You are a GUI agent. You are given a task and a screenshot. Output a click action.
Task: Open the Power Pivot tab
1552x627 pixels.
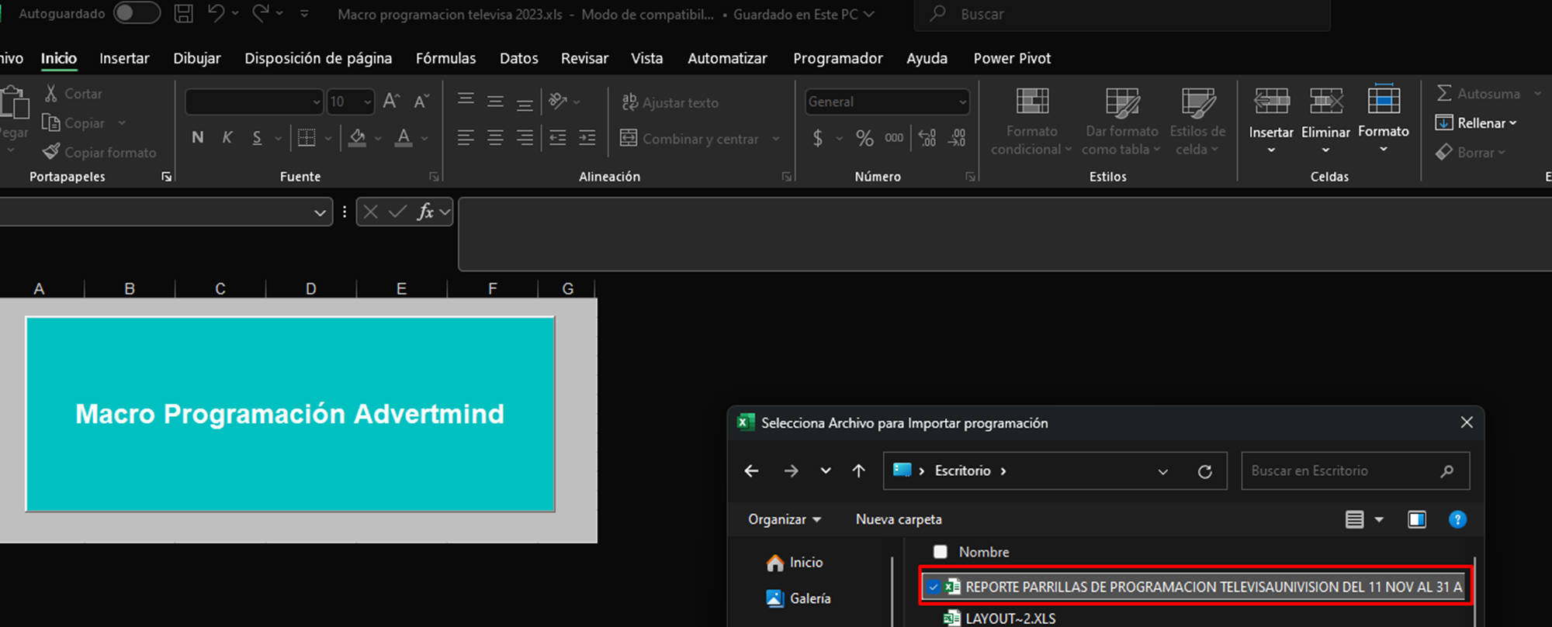click(x=1012, y=58)
